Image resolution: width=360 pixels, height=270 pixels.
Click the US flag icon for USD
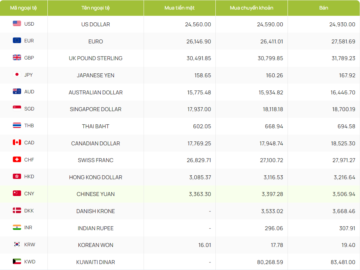(17, 24)
